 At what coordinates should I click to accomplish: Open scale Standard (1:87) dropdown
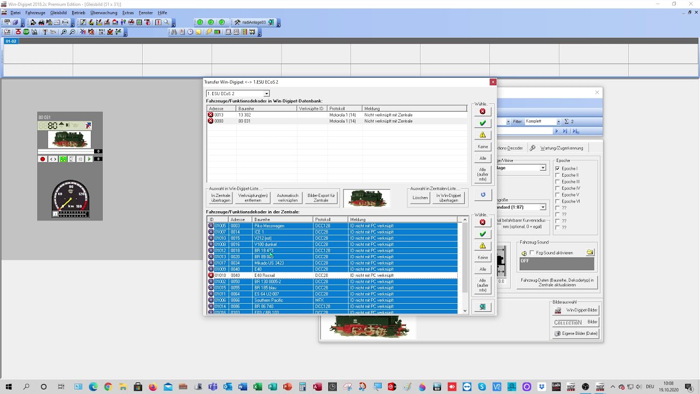542,207
